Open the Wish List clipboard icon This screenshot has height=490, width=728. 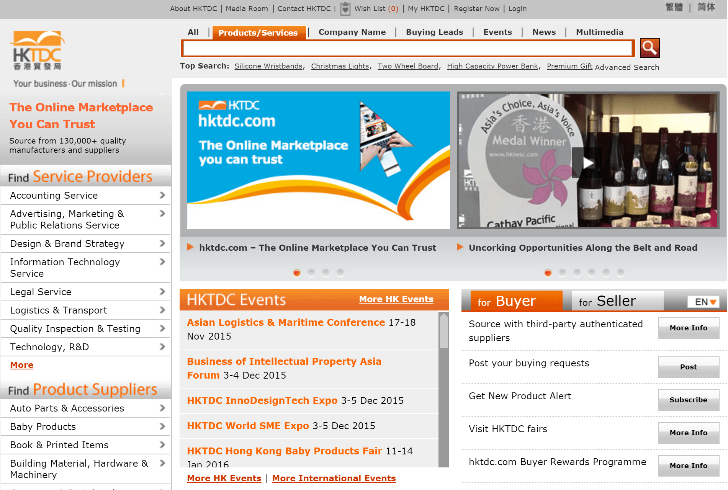(345, 8)
